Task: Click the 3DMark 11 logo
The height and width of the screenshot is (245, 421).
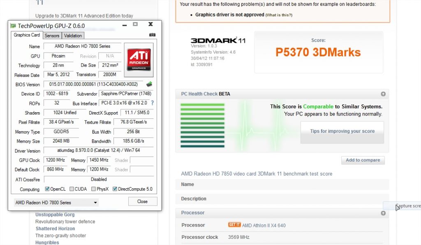Action: 218,41
